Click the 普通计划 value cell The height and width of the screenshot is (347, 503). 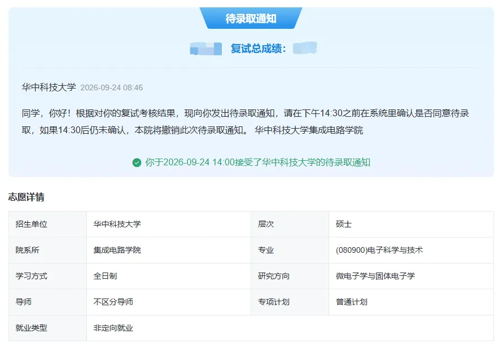coord(411,302)
